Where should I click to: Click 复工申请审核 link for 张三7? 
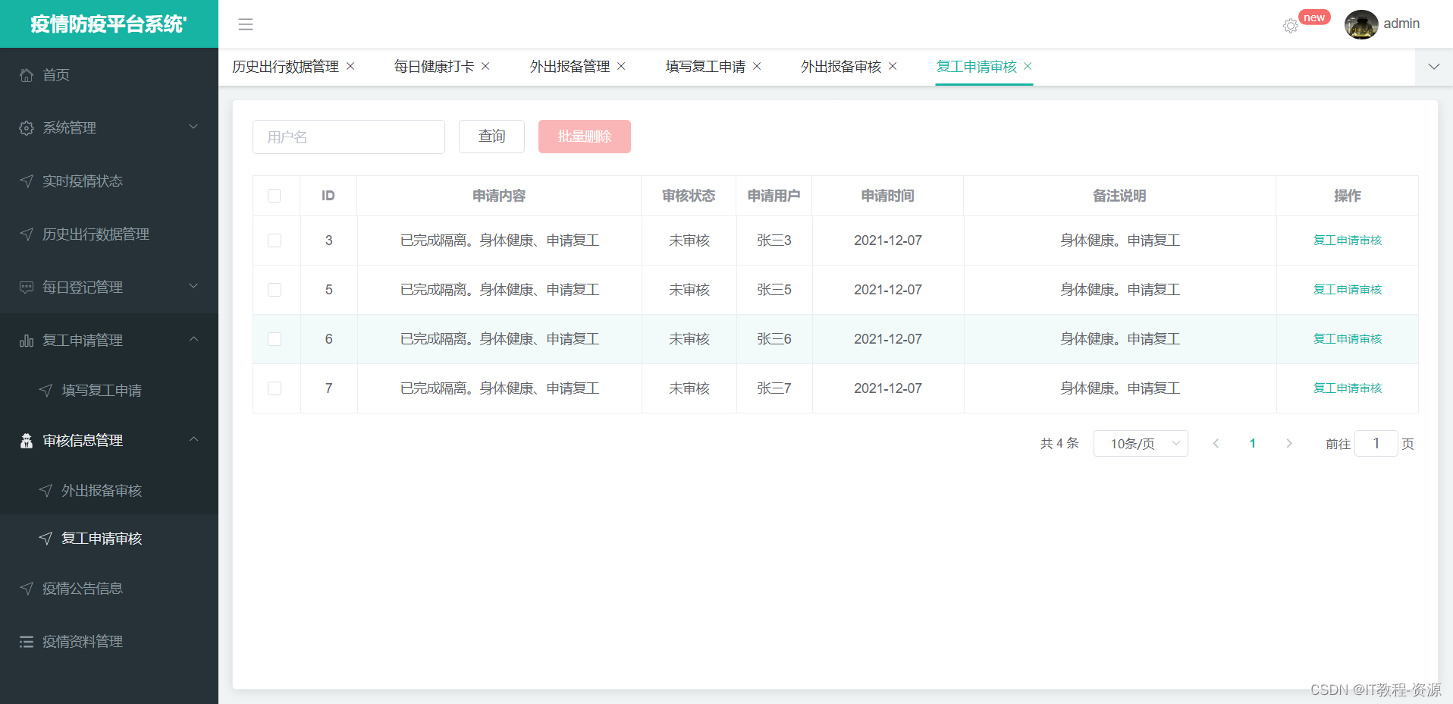click(x=1348, y=388)
